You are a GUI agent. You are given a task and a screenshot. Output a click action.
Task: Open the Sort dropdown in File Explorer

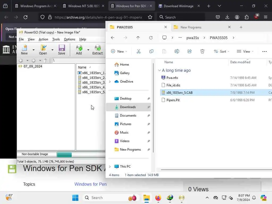pyautogui.click(x=222, y=51)
